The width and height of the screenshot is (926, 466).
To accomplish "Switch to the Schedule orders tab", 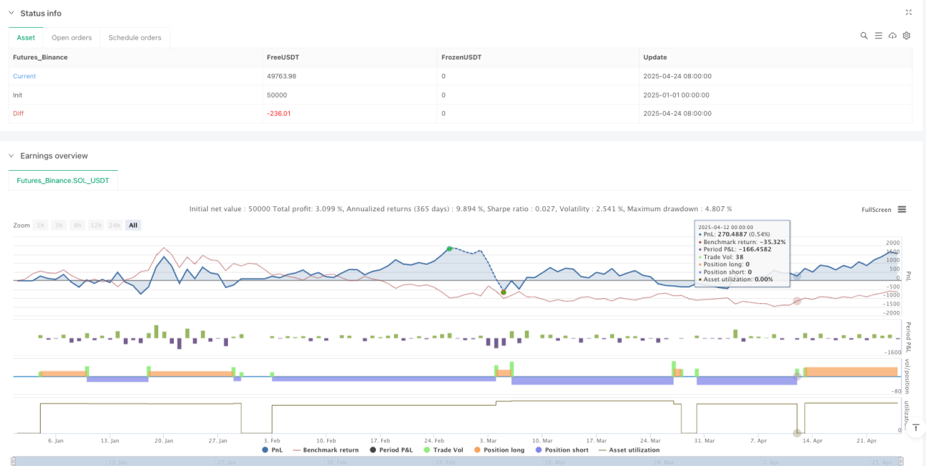I will pos(135,38).
